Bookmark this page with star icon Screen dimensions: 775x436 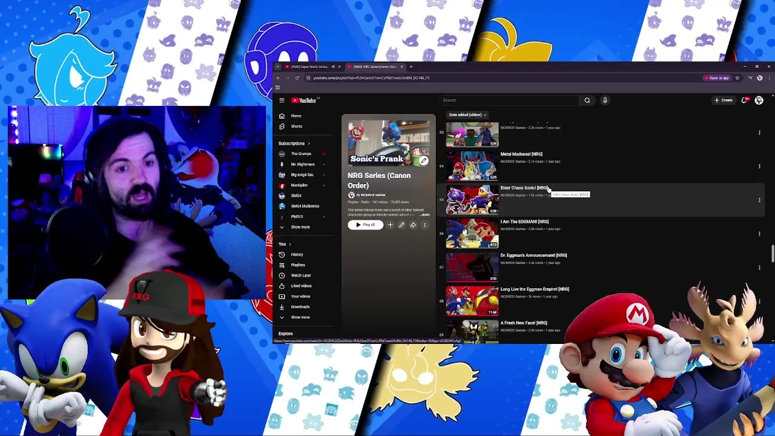(737, 78)
